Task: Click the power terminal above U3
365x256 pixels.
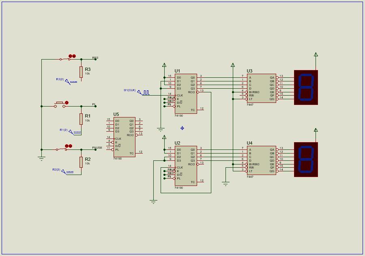Action: pos(232,65)
